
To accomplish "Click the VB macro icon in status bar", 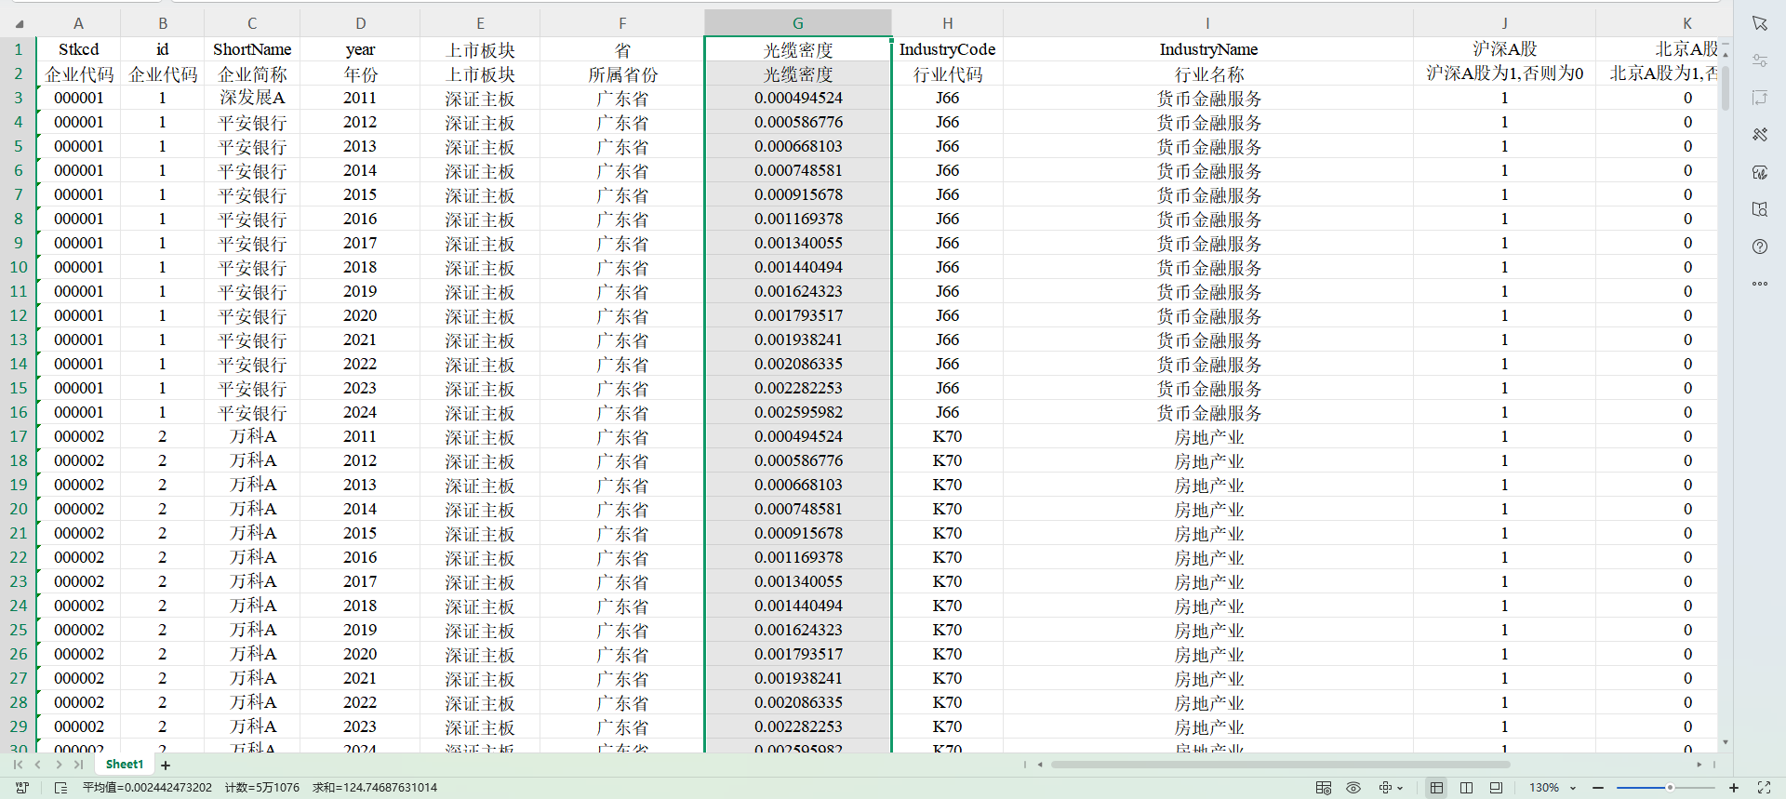I will tap(22, 788).
